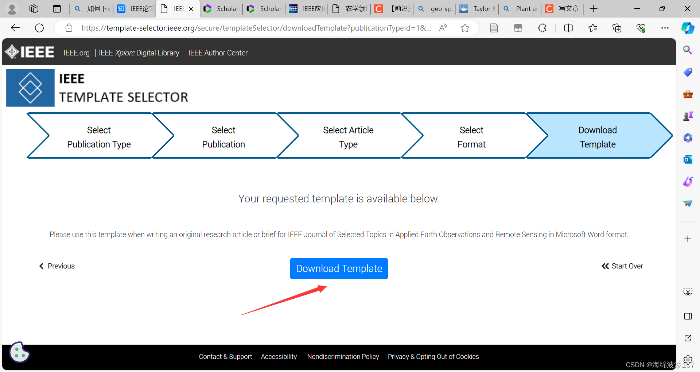
Task: Open the reading view document icon
Action: point(494,28)
